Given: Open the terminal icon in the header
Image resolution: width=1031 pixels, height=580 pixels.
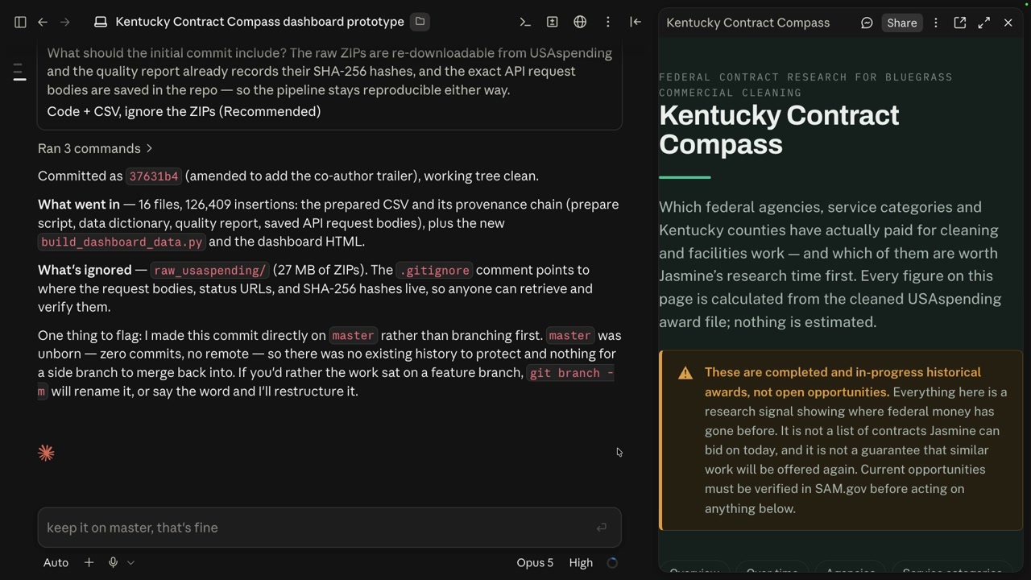Looking at the screenshot, I should click(525, 22).
